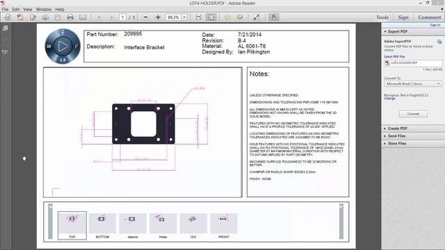Open the Tools pane tab
The height and width of the screenshot is (250, 445).
pyautogui.click(x=382, y=17)
